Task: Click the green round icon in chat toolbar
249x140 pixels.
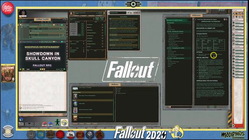Action: pyautogui.click(x=64, y=69)
